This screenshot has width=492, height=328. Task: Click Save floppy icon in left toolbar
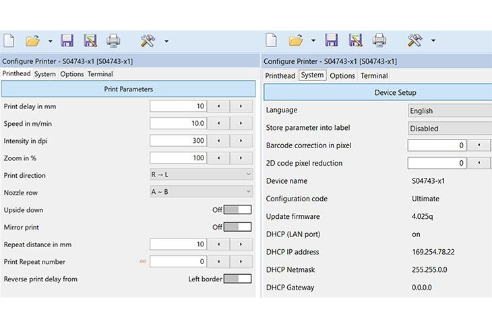pos(67,41)
